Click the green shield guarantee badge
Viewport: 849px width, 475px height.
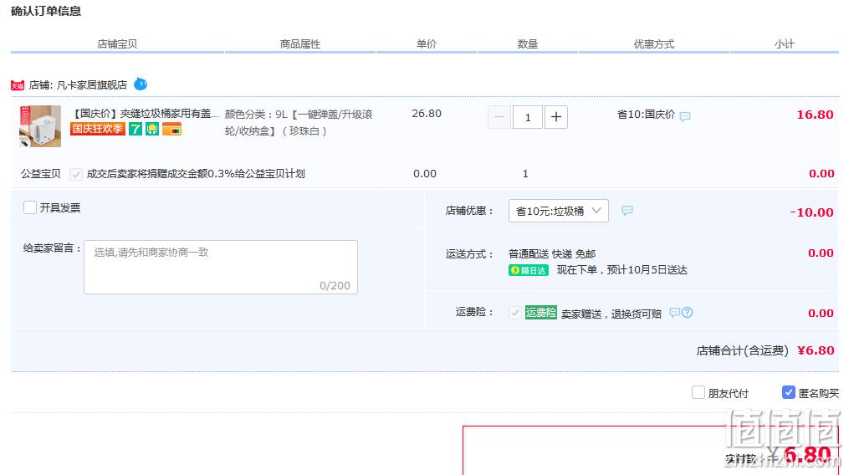point(152,129)
